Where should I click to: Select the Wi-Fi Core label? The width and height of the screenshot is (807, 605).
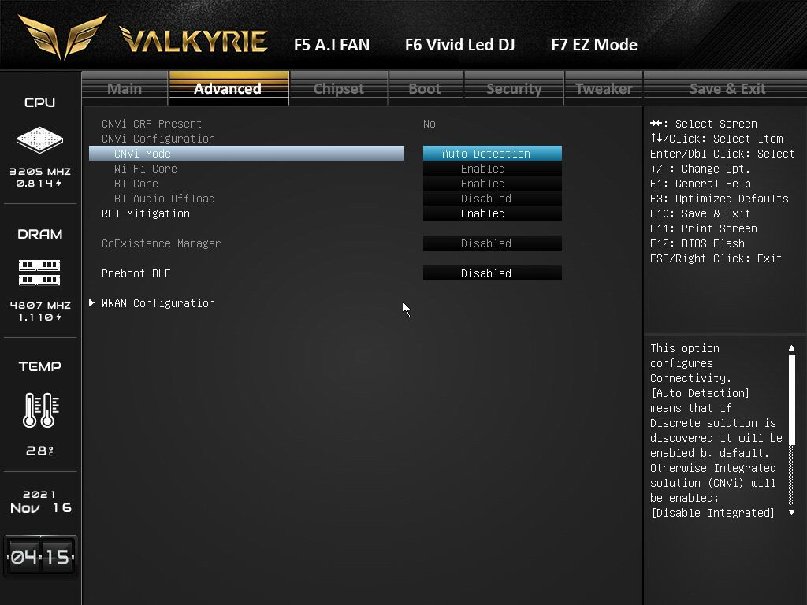146,169
